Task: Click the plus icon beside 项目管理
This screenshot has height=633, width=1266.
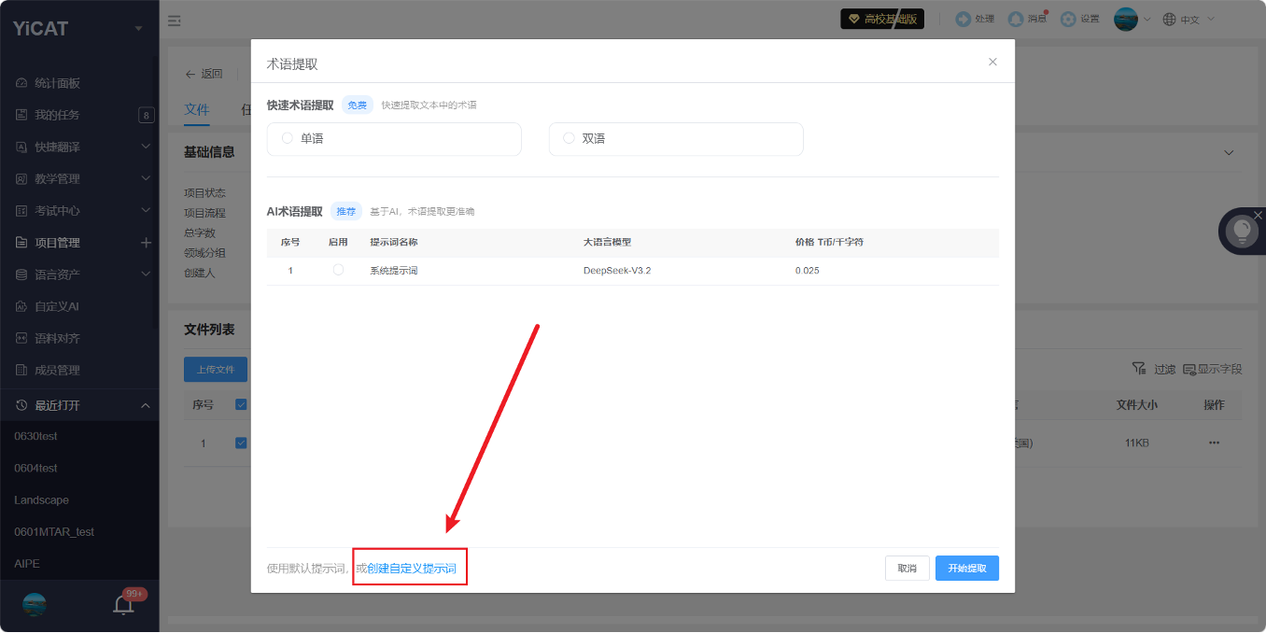Action: [146, 243]
